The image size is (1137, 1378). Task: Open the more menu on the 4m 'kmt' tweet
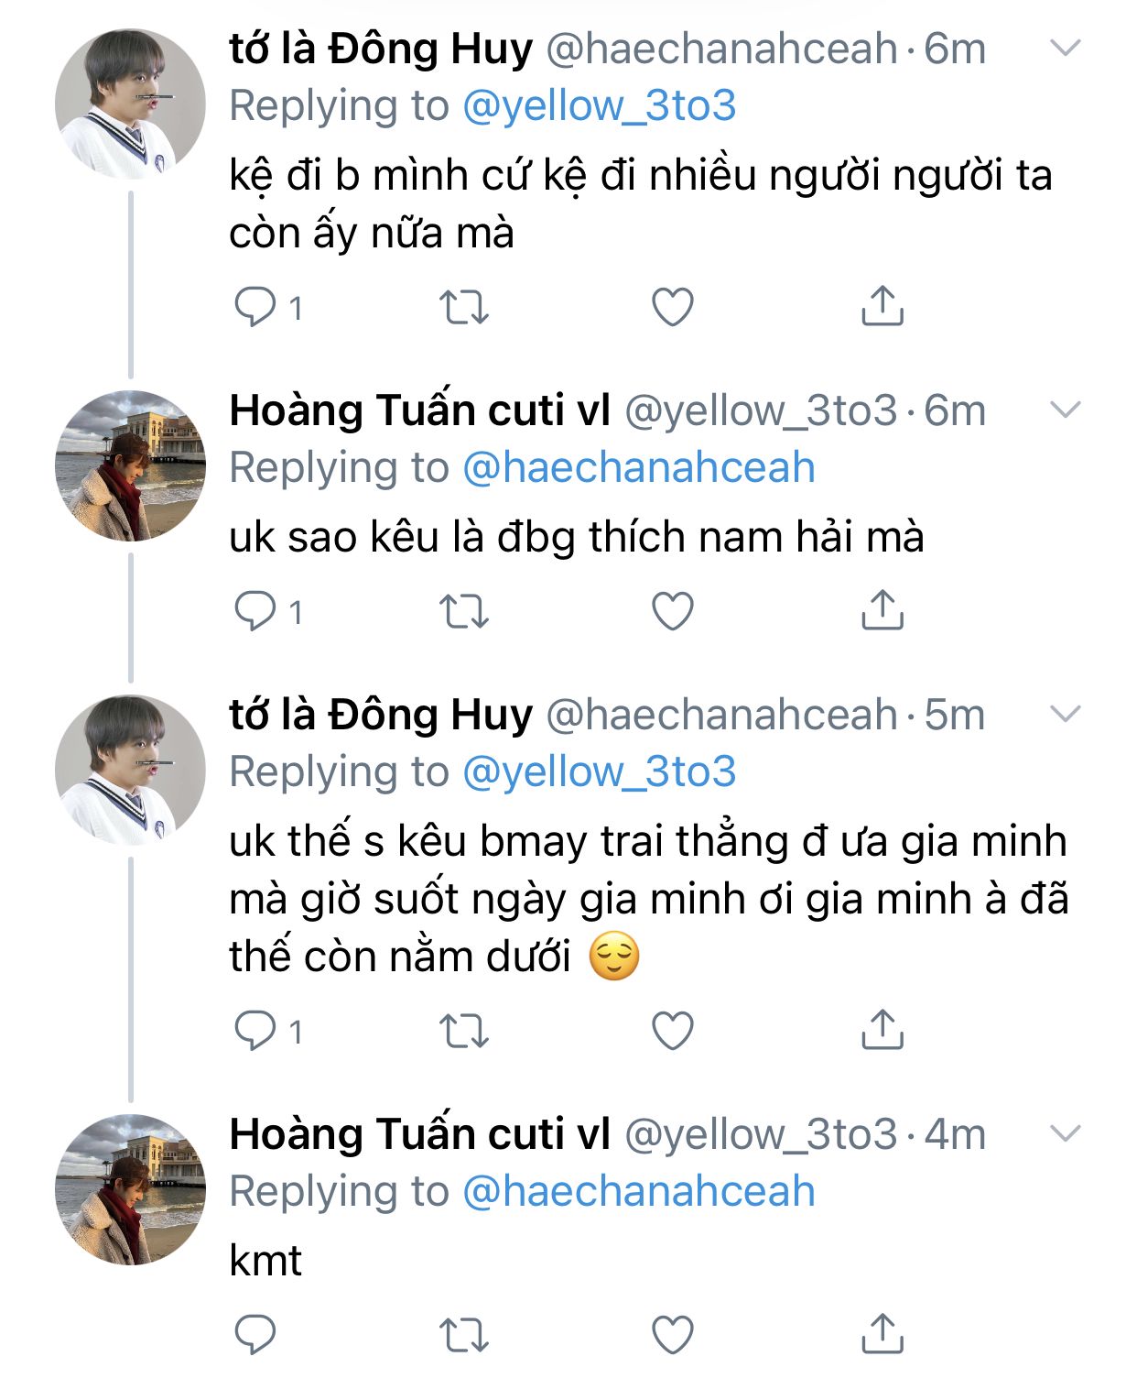[1066, 1134]
